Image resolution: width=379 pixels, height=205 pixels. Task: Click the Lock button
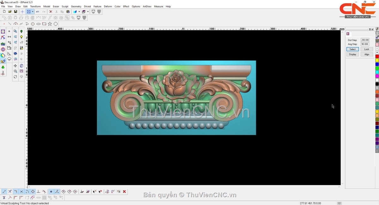(x=366, y=49)
